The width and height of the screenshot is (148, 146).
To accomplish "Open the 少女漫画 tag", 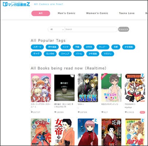I will (129, 47).
